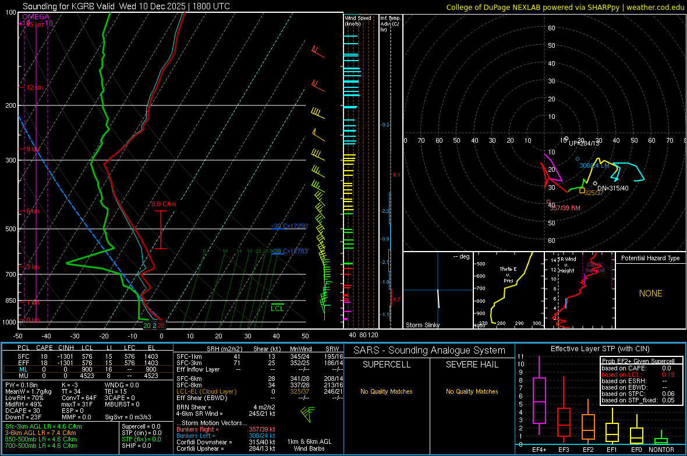Click the 'Inf. Temp. Adv.' panel header

pos(390,24)
